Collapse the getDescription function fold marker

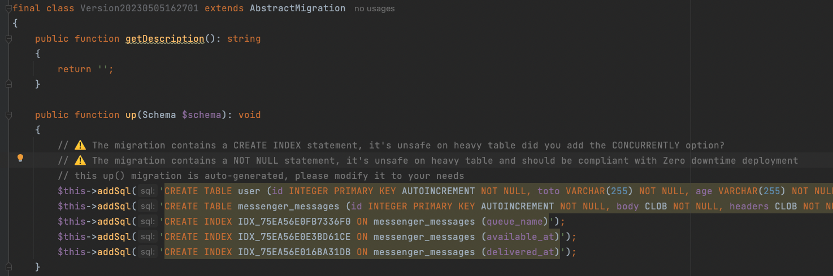[8, 39]
